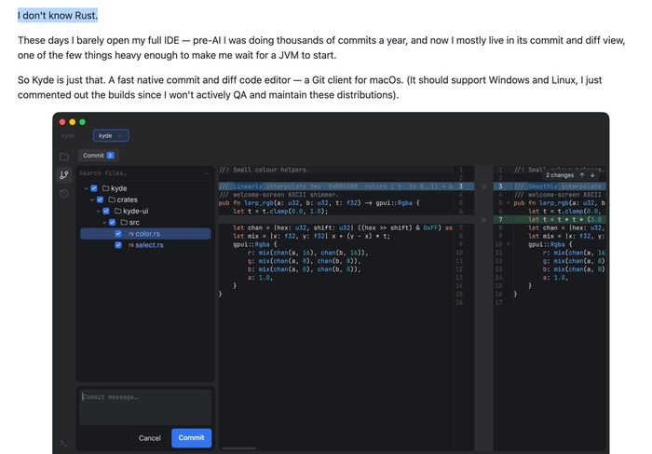Click the rs file icon of select.rs
The width and height of the screenshot is (652, 454).
[x=131, y=245]
